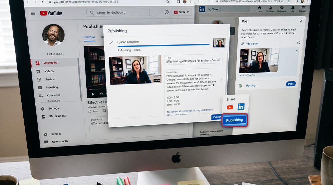Play the video preview in player

pos(93,94)
